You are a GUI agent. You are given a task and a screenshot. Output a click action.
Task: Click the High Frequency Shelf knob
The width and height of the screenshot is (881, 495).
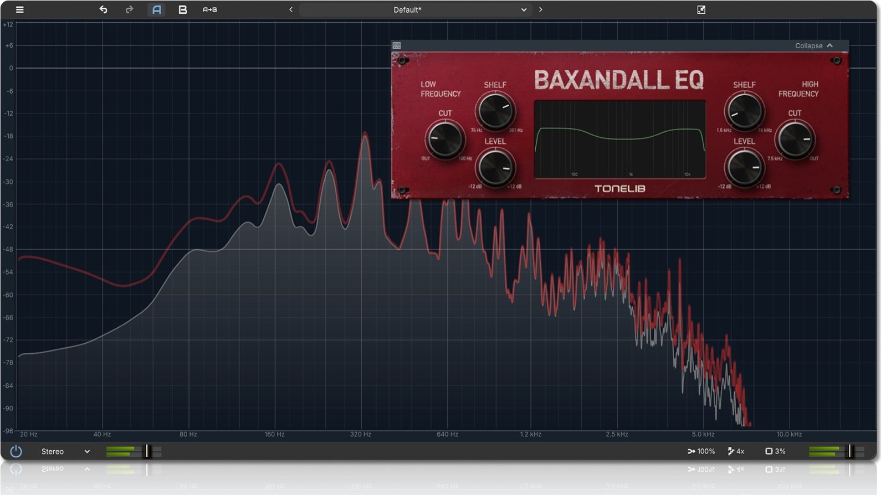coord(744,110)
